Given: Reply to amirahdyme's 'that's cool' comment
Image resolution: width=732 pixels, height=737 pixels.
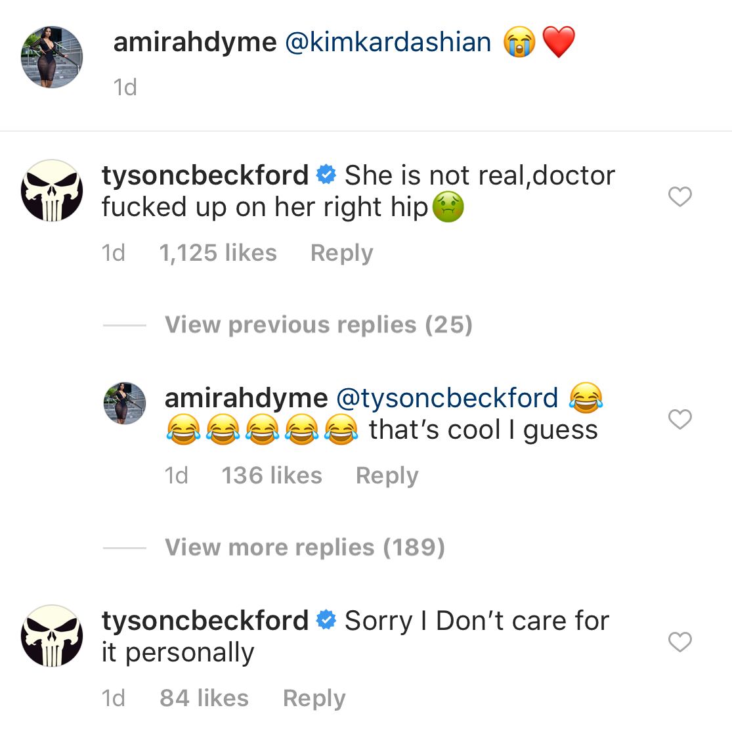Looking at the screenshot, I should pos(387,476).
